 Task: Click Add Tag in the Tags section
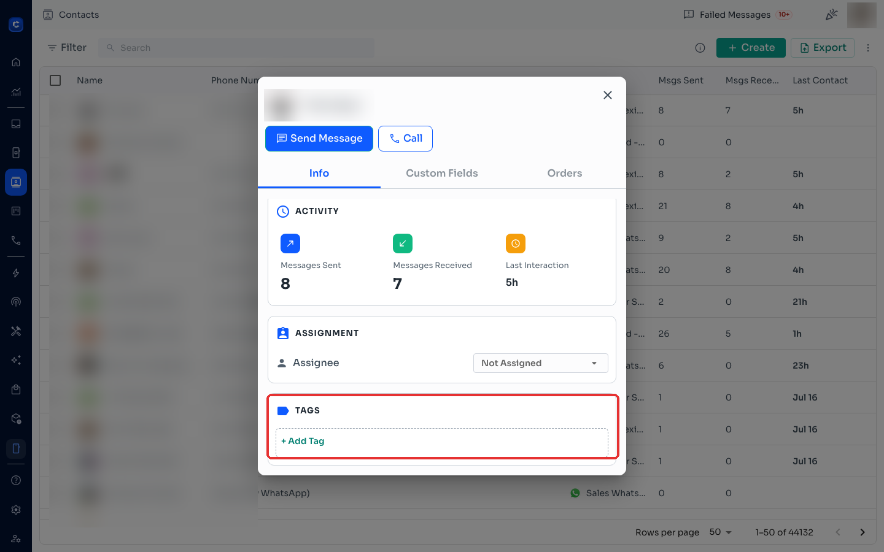coord(303,441)
